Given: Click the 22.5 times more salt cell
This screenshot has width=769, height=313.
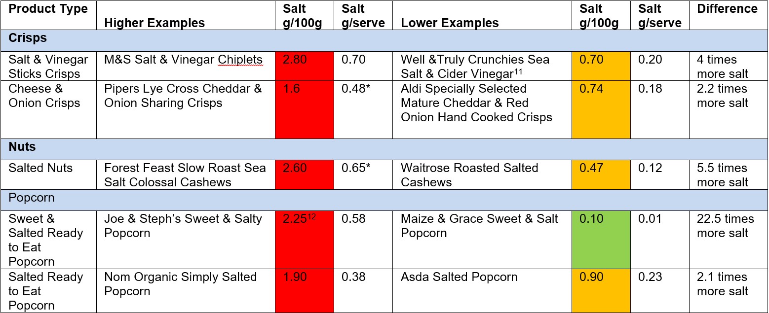Looking at the screenshot, I should click(x=729, y=240).
